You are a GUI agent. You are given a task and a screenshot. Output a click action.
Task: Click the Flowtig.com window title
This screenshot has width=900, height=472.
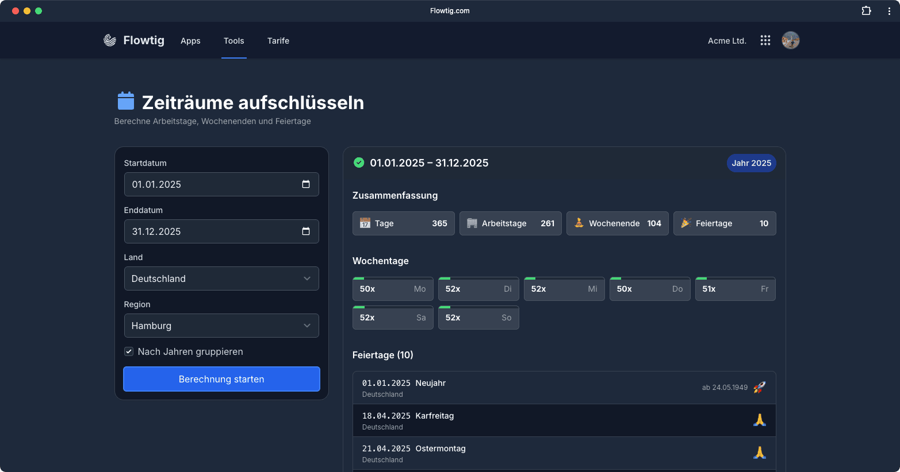click(450, 11)
